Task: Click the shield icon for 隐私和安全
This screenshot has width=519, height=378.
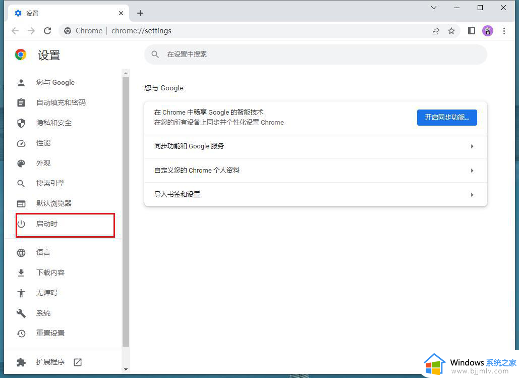Action: [21, 123]
